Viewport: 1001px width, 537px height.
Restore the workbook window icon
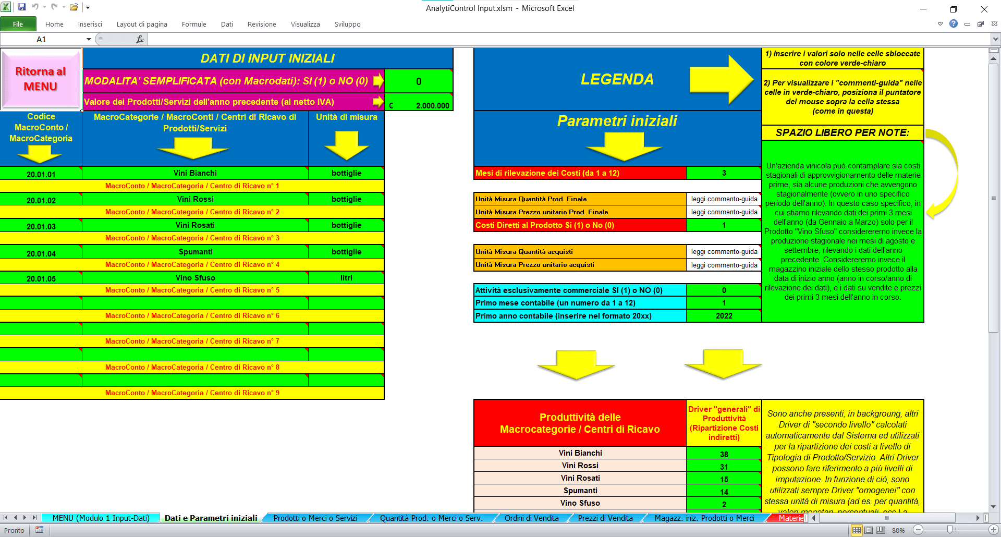(x=981, y=23)
